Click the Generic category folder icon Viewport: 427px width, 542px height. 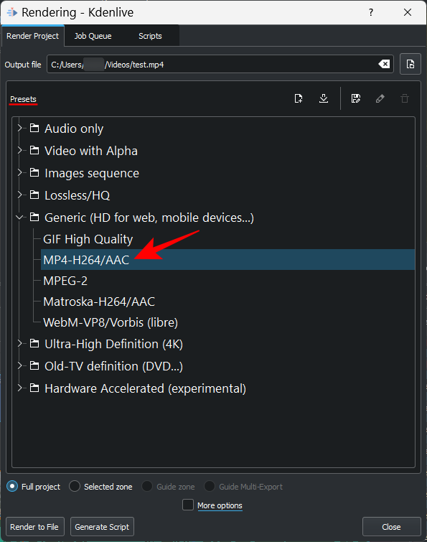pos(34,217)
